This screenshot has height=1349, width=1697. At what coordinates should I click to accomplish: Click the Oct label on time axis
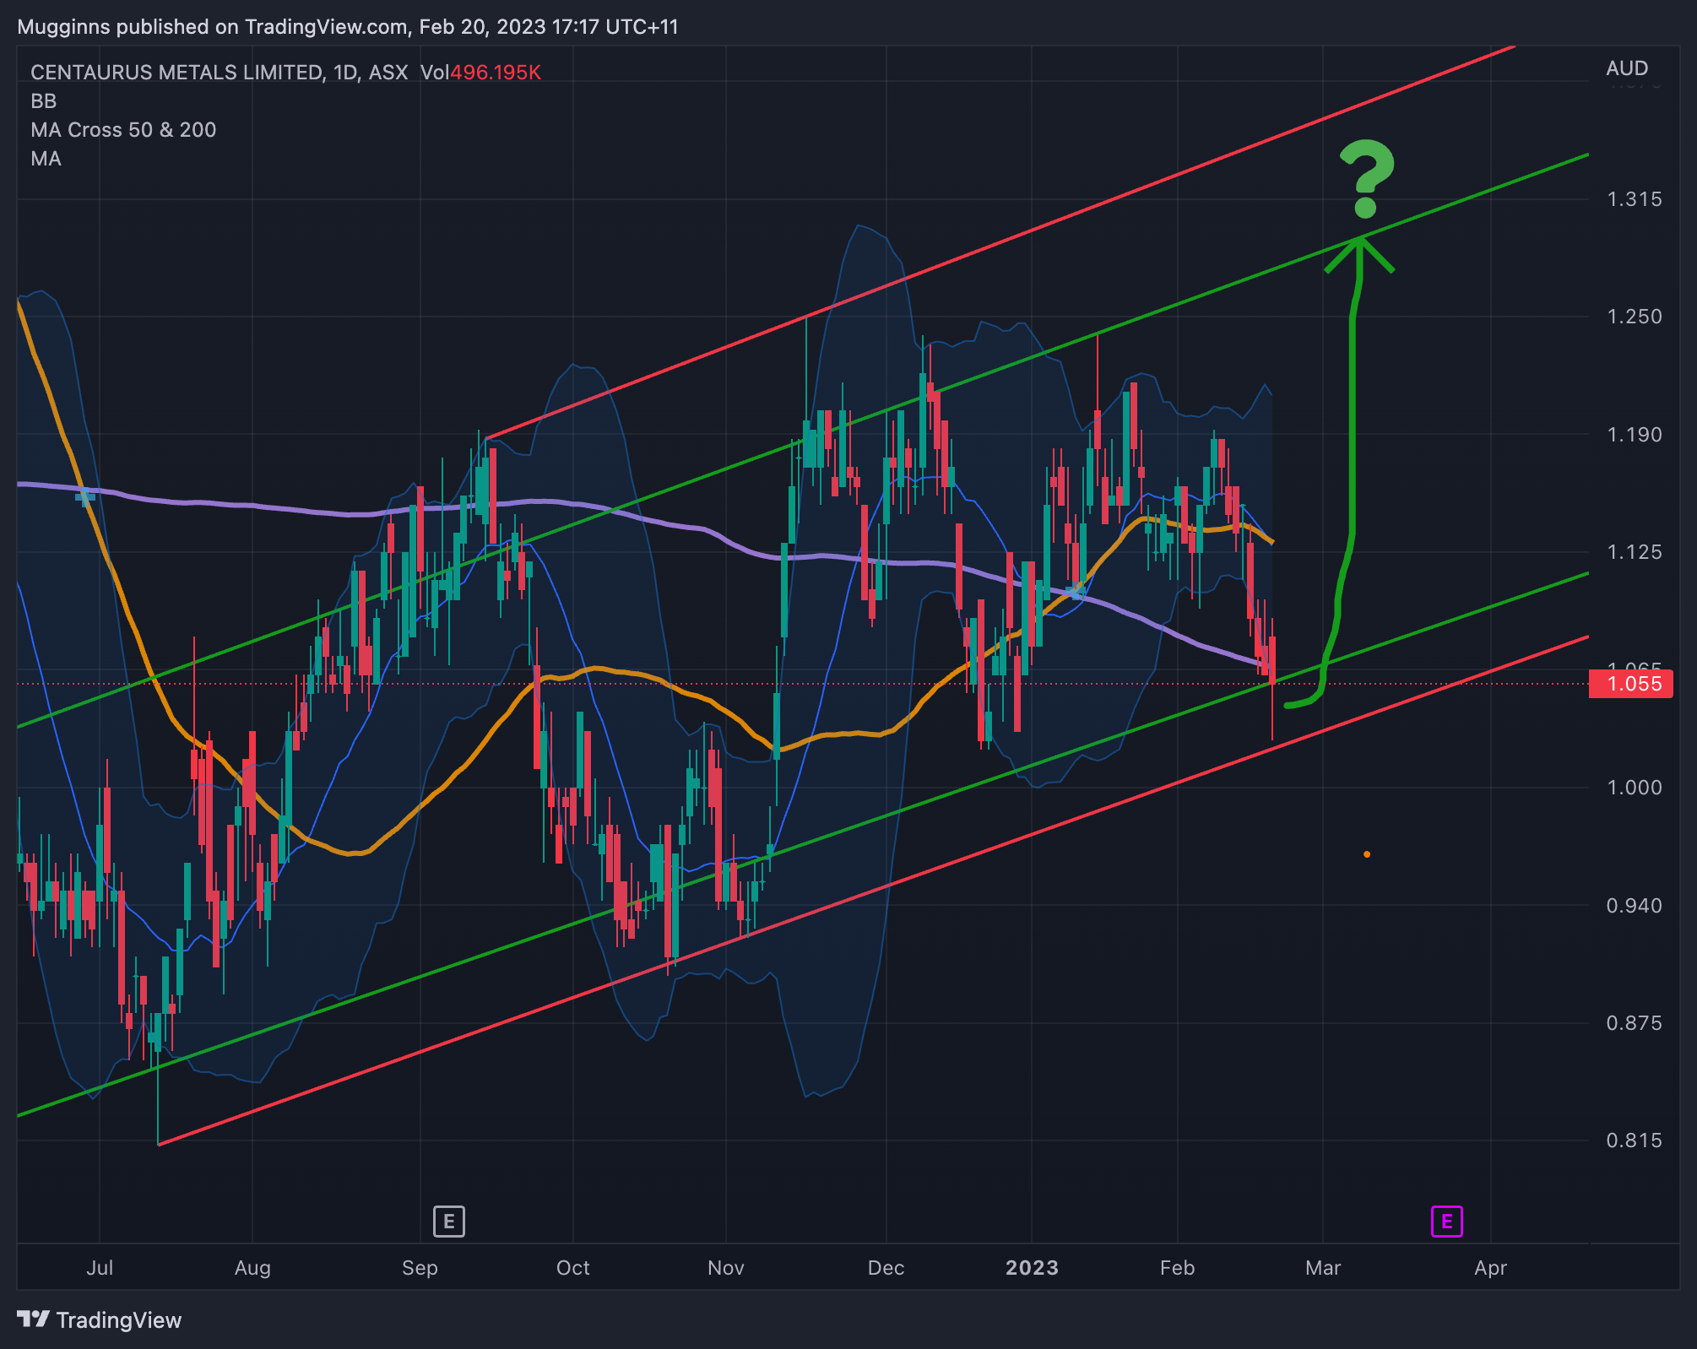pos(573,1268)
